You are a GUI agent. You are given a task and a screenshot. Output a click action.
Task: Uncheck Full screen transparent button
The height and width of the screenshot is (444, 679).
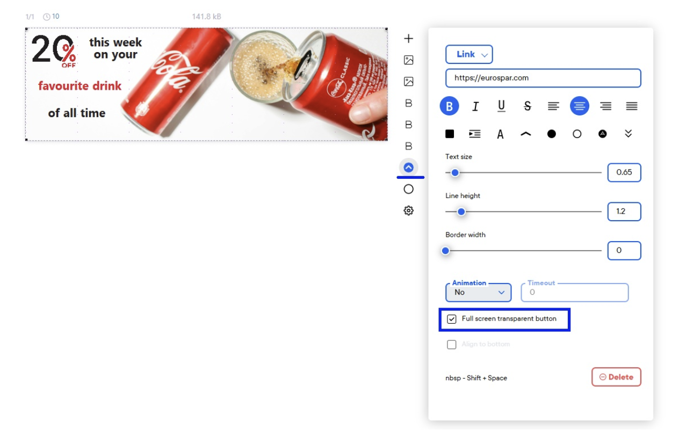tap(452, 318)
